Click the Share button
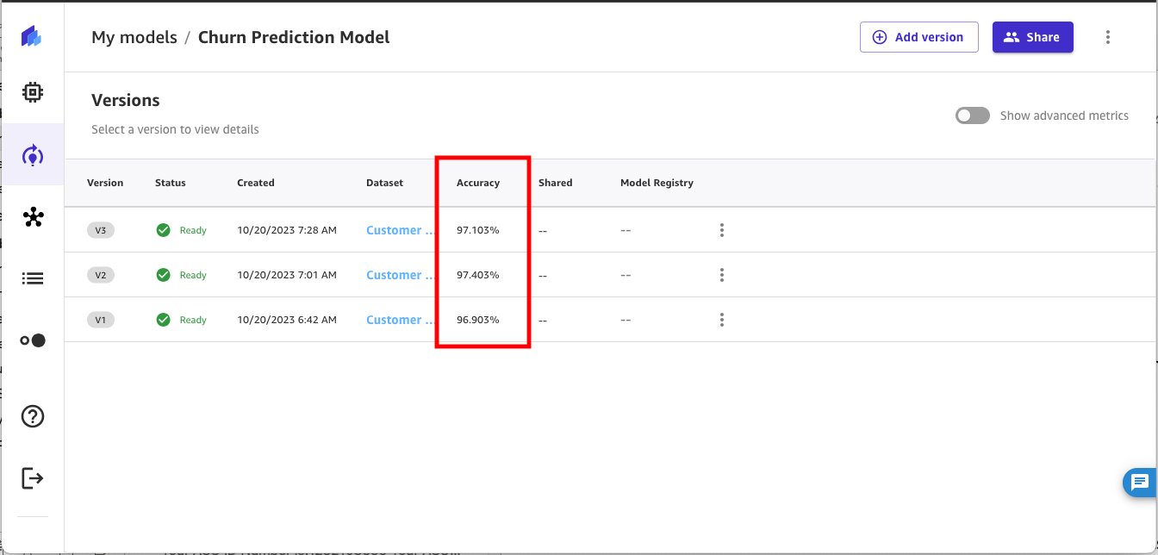The image size is (1158, 555). [x=1032, y=37]
